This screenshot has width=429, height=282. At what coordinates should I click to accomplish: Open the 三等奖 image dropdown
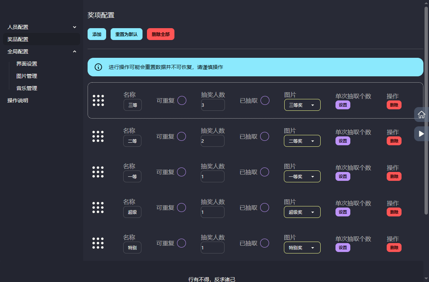302,105
